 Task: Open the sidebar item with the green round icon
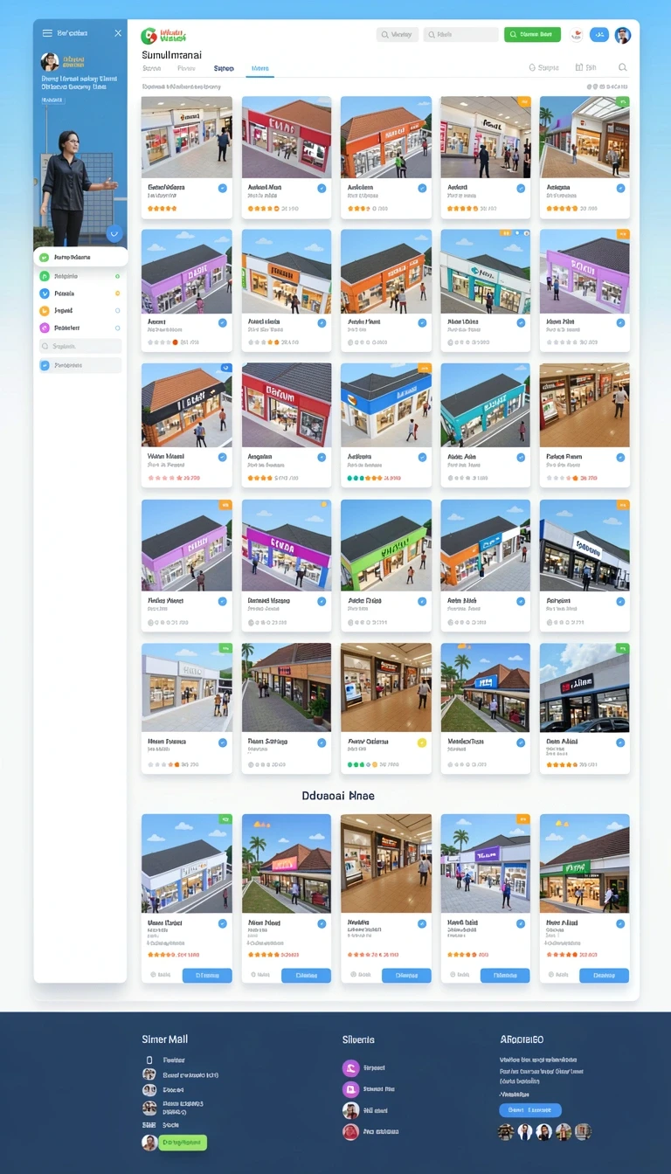(x=80, y=276)
